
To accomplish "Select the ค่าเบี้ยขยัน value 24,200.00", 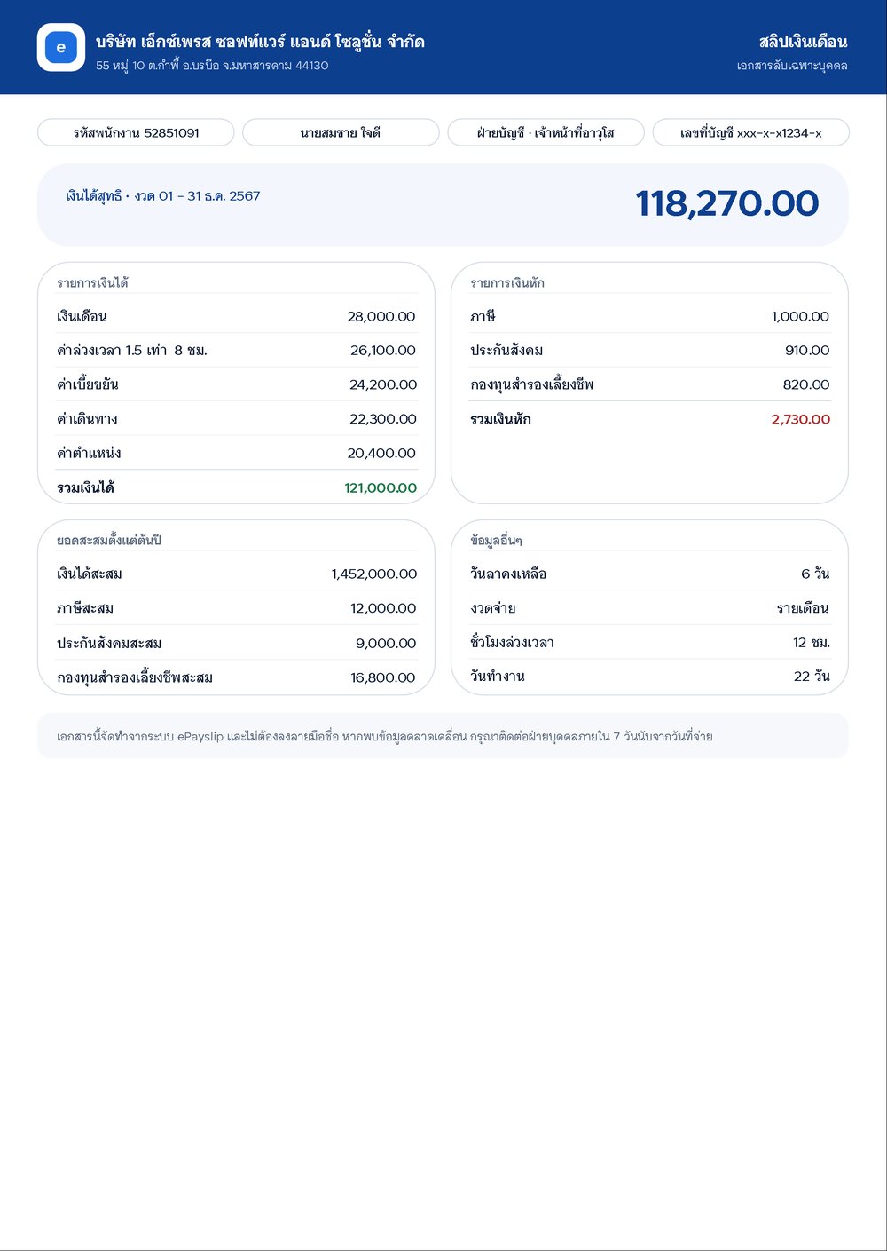I will [x=383, y=384].
